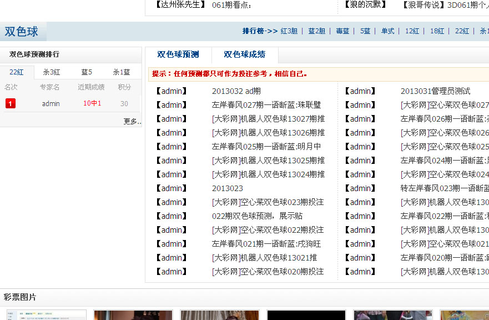Open [大彩网]空心菜双色球025 post in right column

click(x=445, y=147)
